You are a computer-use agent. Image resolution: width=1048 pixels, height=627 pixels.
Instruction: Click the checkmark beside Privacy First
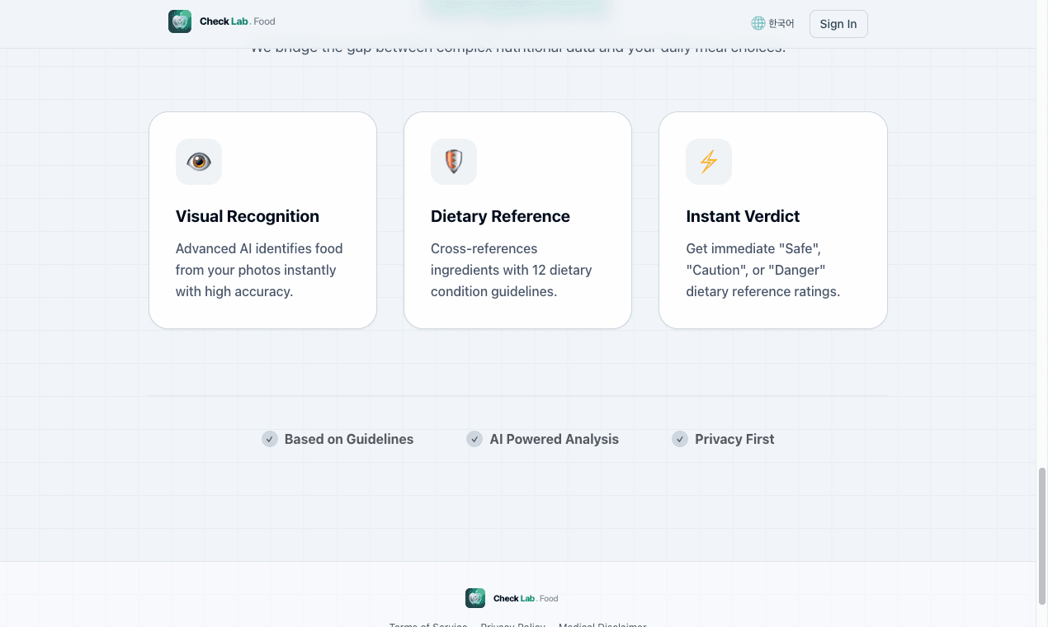[679, 439]
